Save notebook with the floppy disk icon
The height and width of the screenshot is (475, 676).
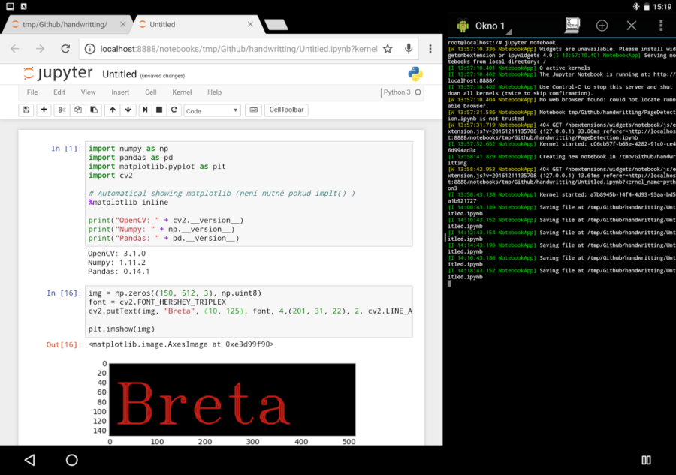coord(26,110)
